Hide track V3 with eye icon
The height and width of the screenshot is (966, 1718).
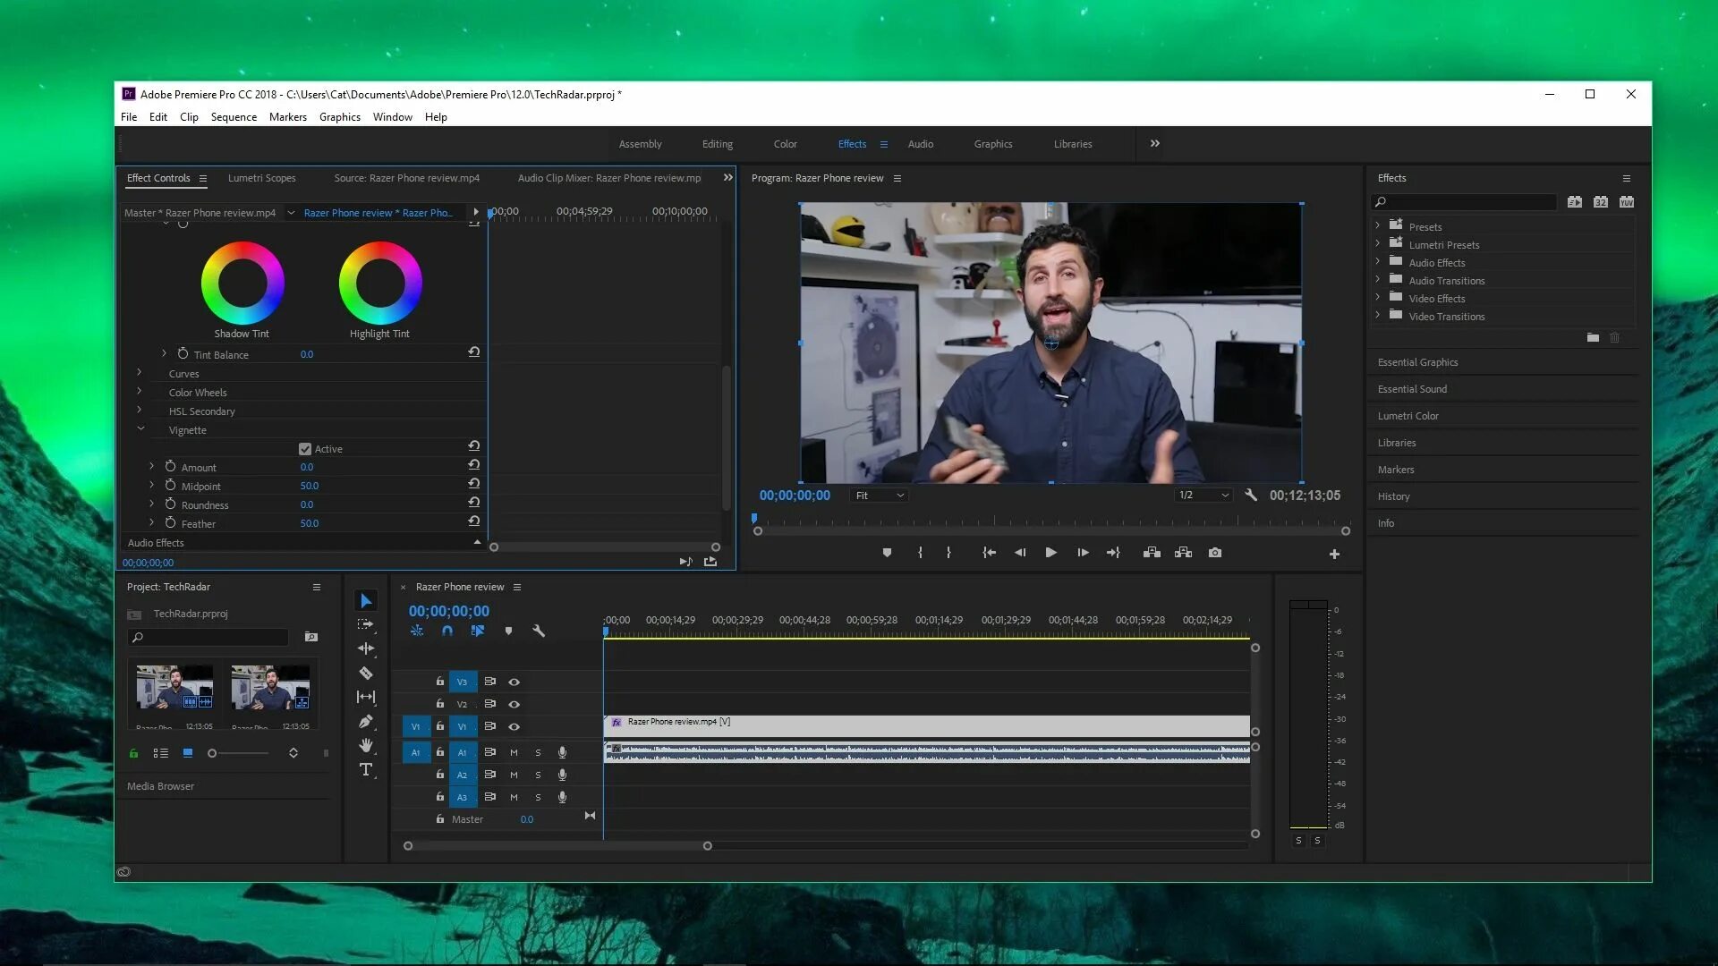(515, 682)
